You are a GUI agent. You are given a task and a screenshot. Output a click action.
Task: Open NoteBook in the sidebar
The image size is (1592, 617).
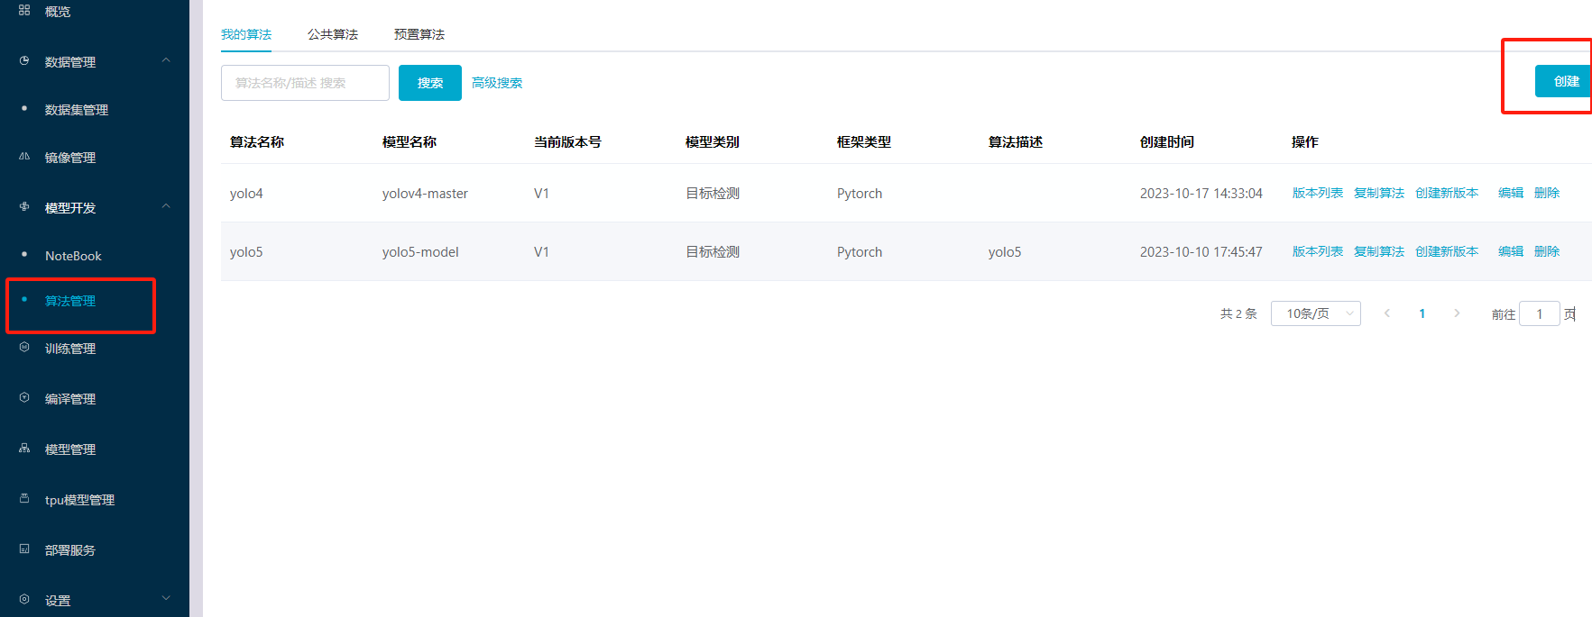73,256
